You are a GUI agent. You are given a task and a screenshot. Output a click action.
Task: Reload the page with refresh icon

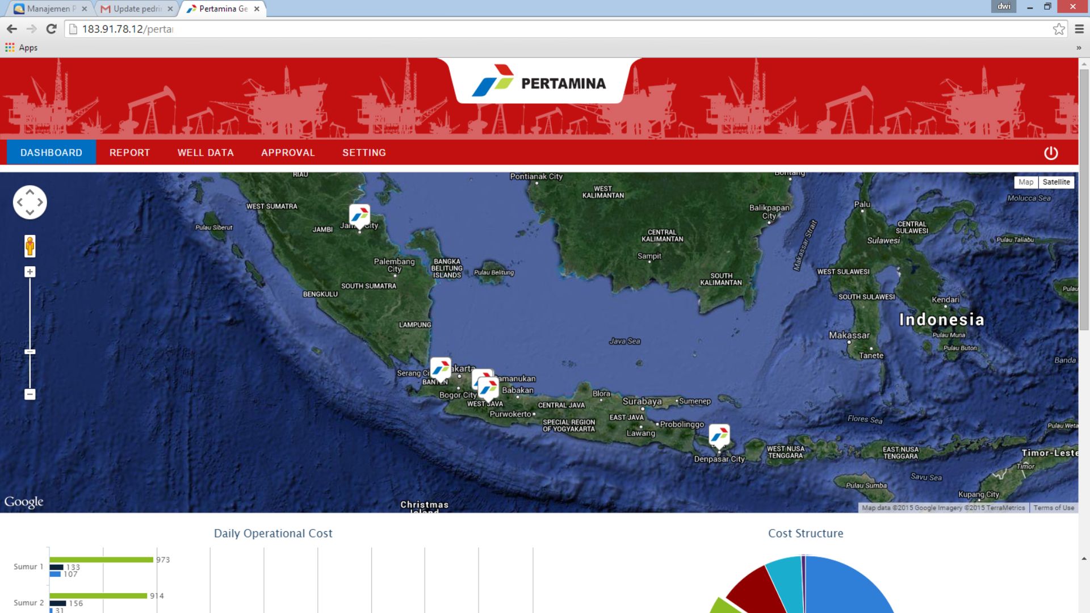tap(51, 29)
